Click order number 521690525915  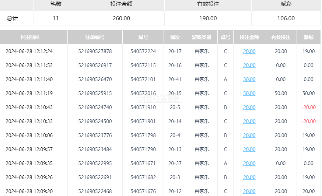pos(95,93)
